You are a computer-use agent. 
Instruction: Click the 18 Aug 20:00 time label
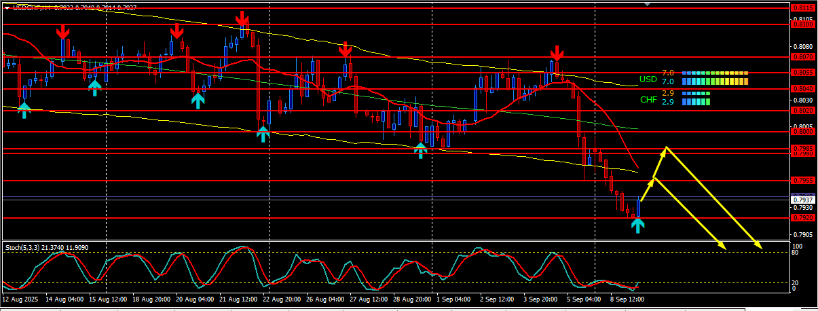[x=150, y=299]
